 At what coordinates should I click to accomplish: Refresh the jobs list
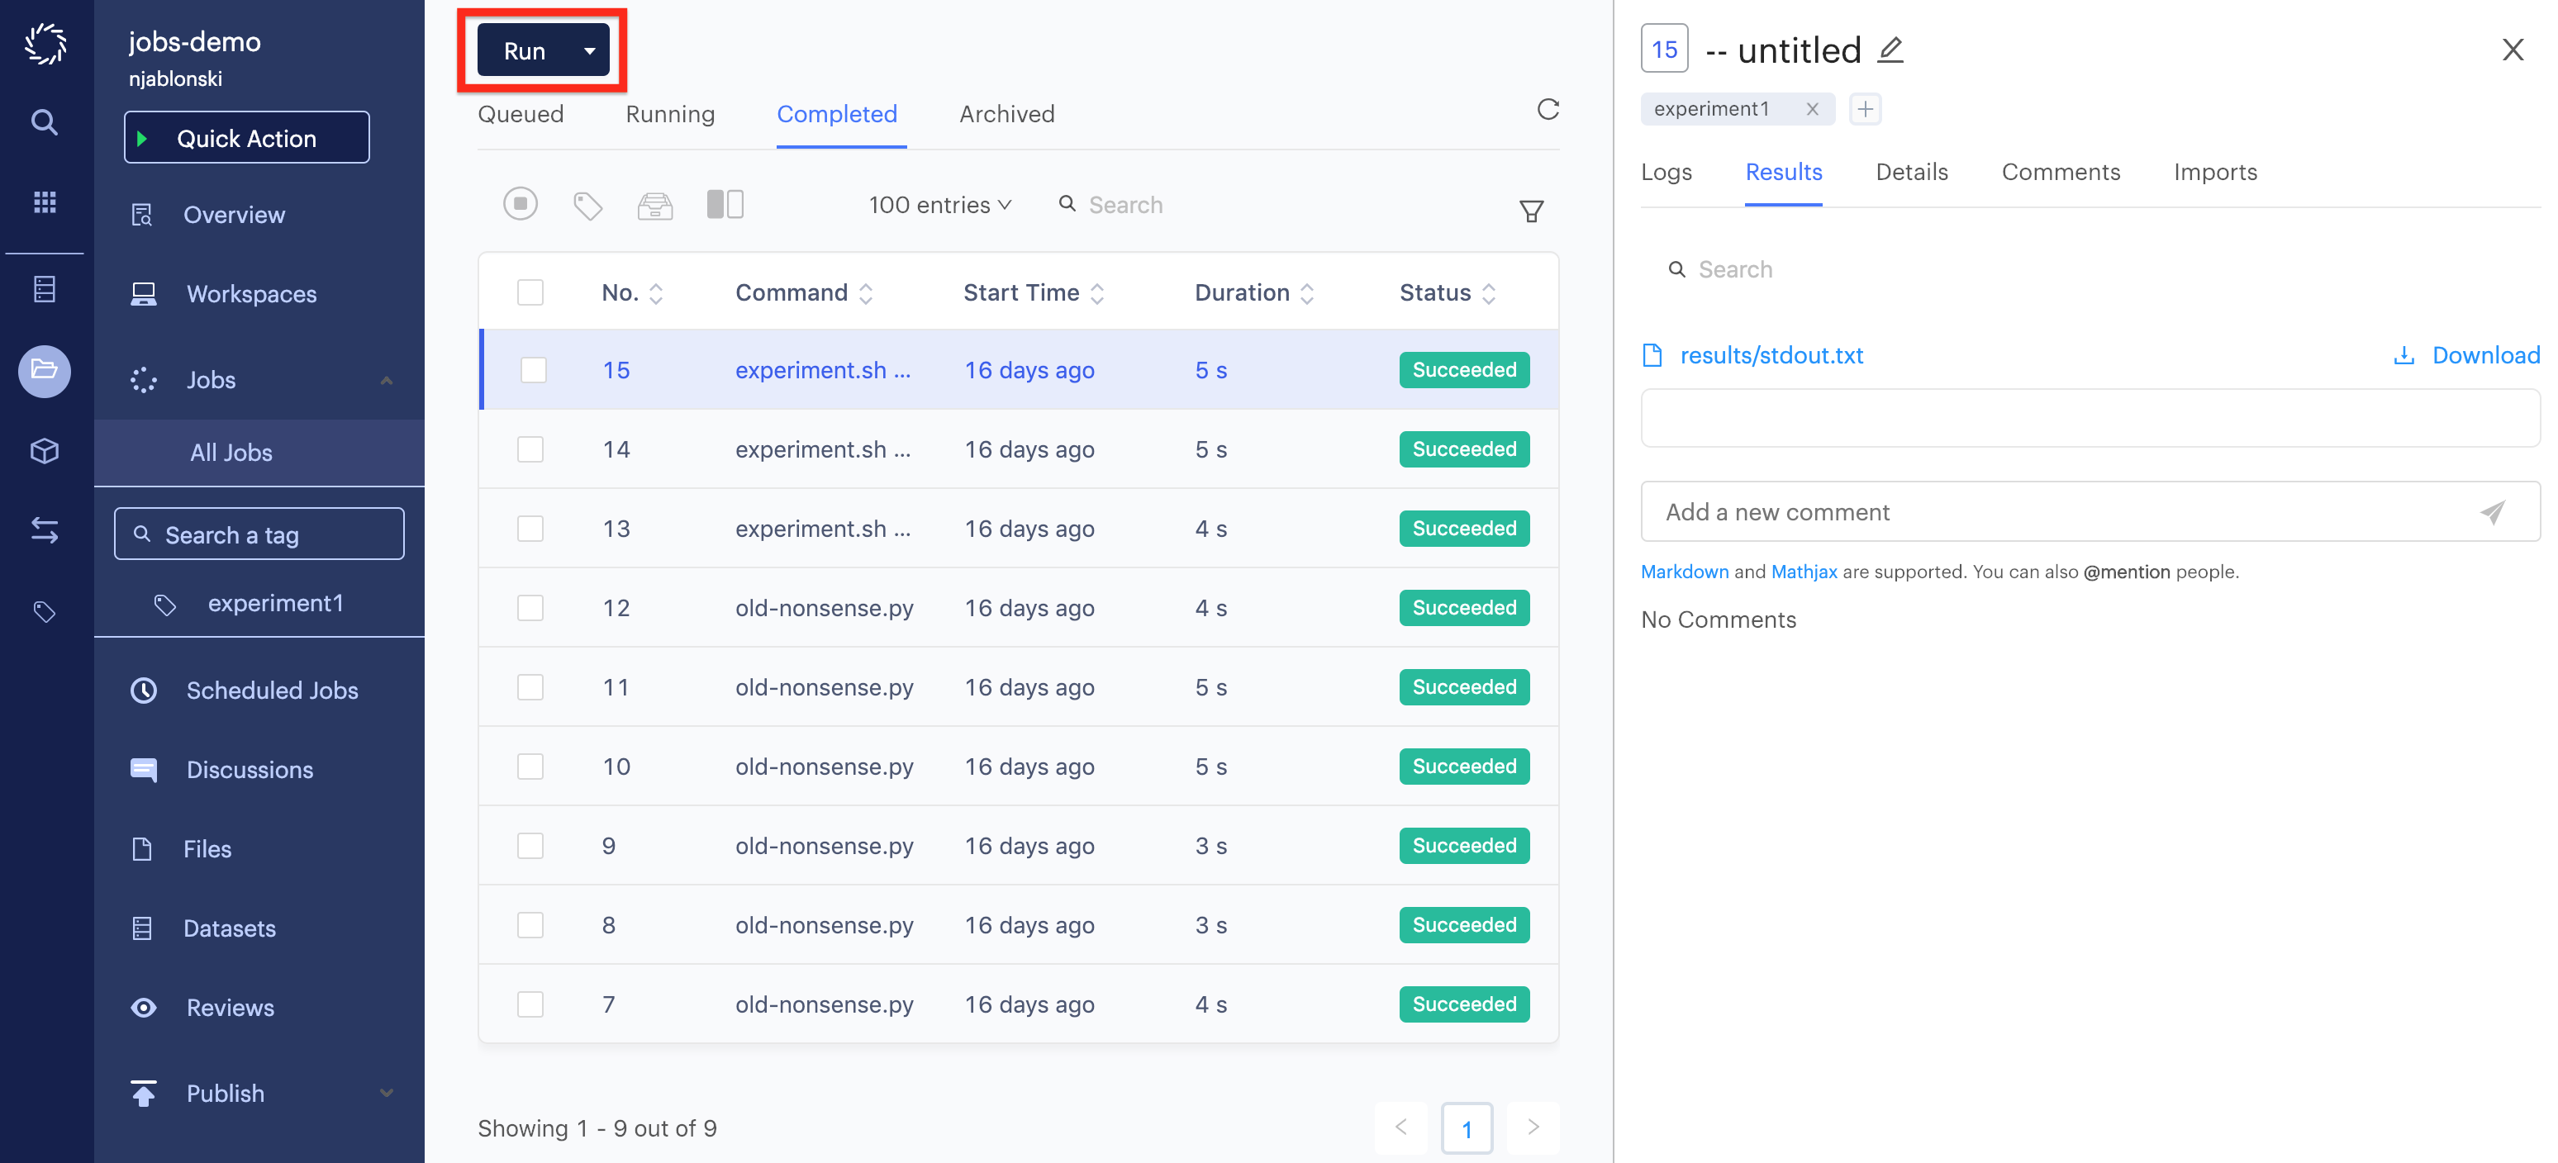tap(1548, 109)
